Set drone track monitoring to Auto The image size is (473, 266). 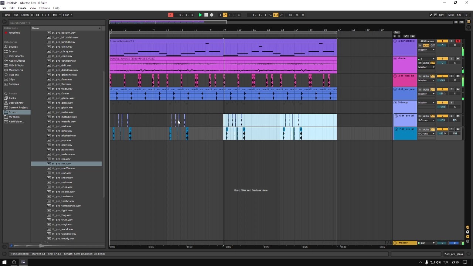[426, 63]
